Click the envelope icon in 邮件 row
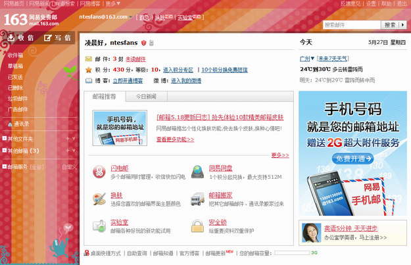Screen dimensions: 411x265 [89, 59]
